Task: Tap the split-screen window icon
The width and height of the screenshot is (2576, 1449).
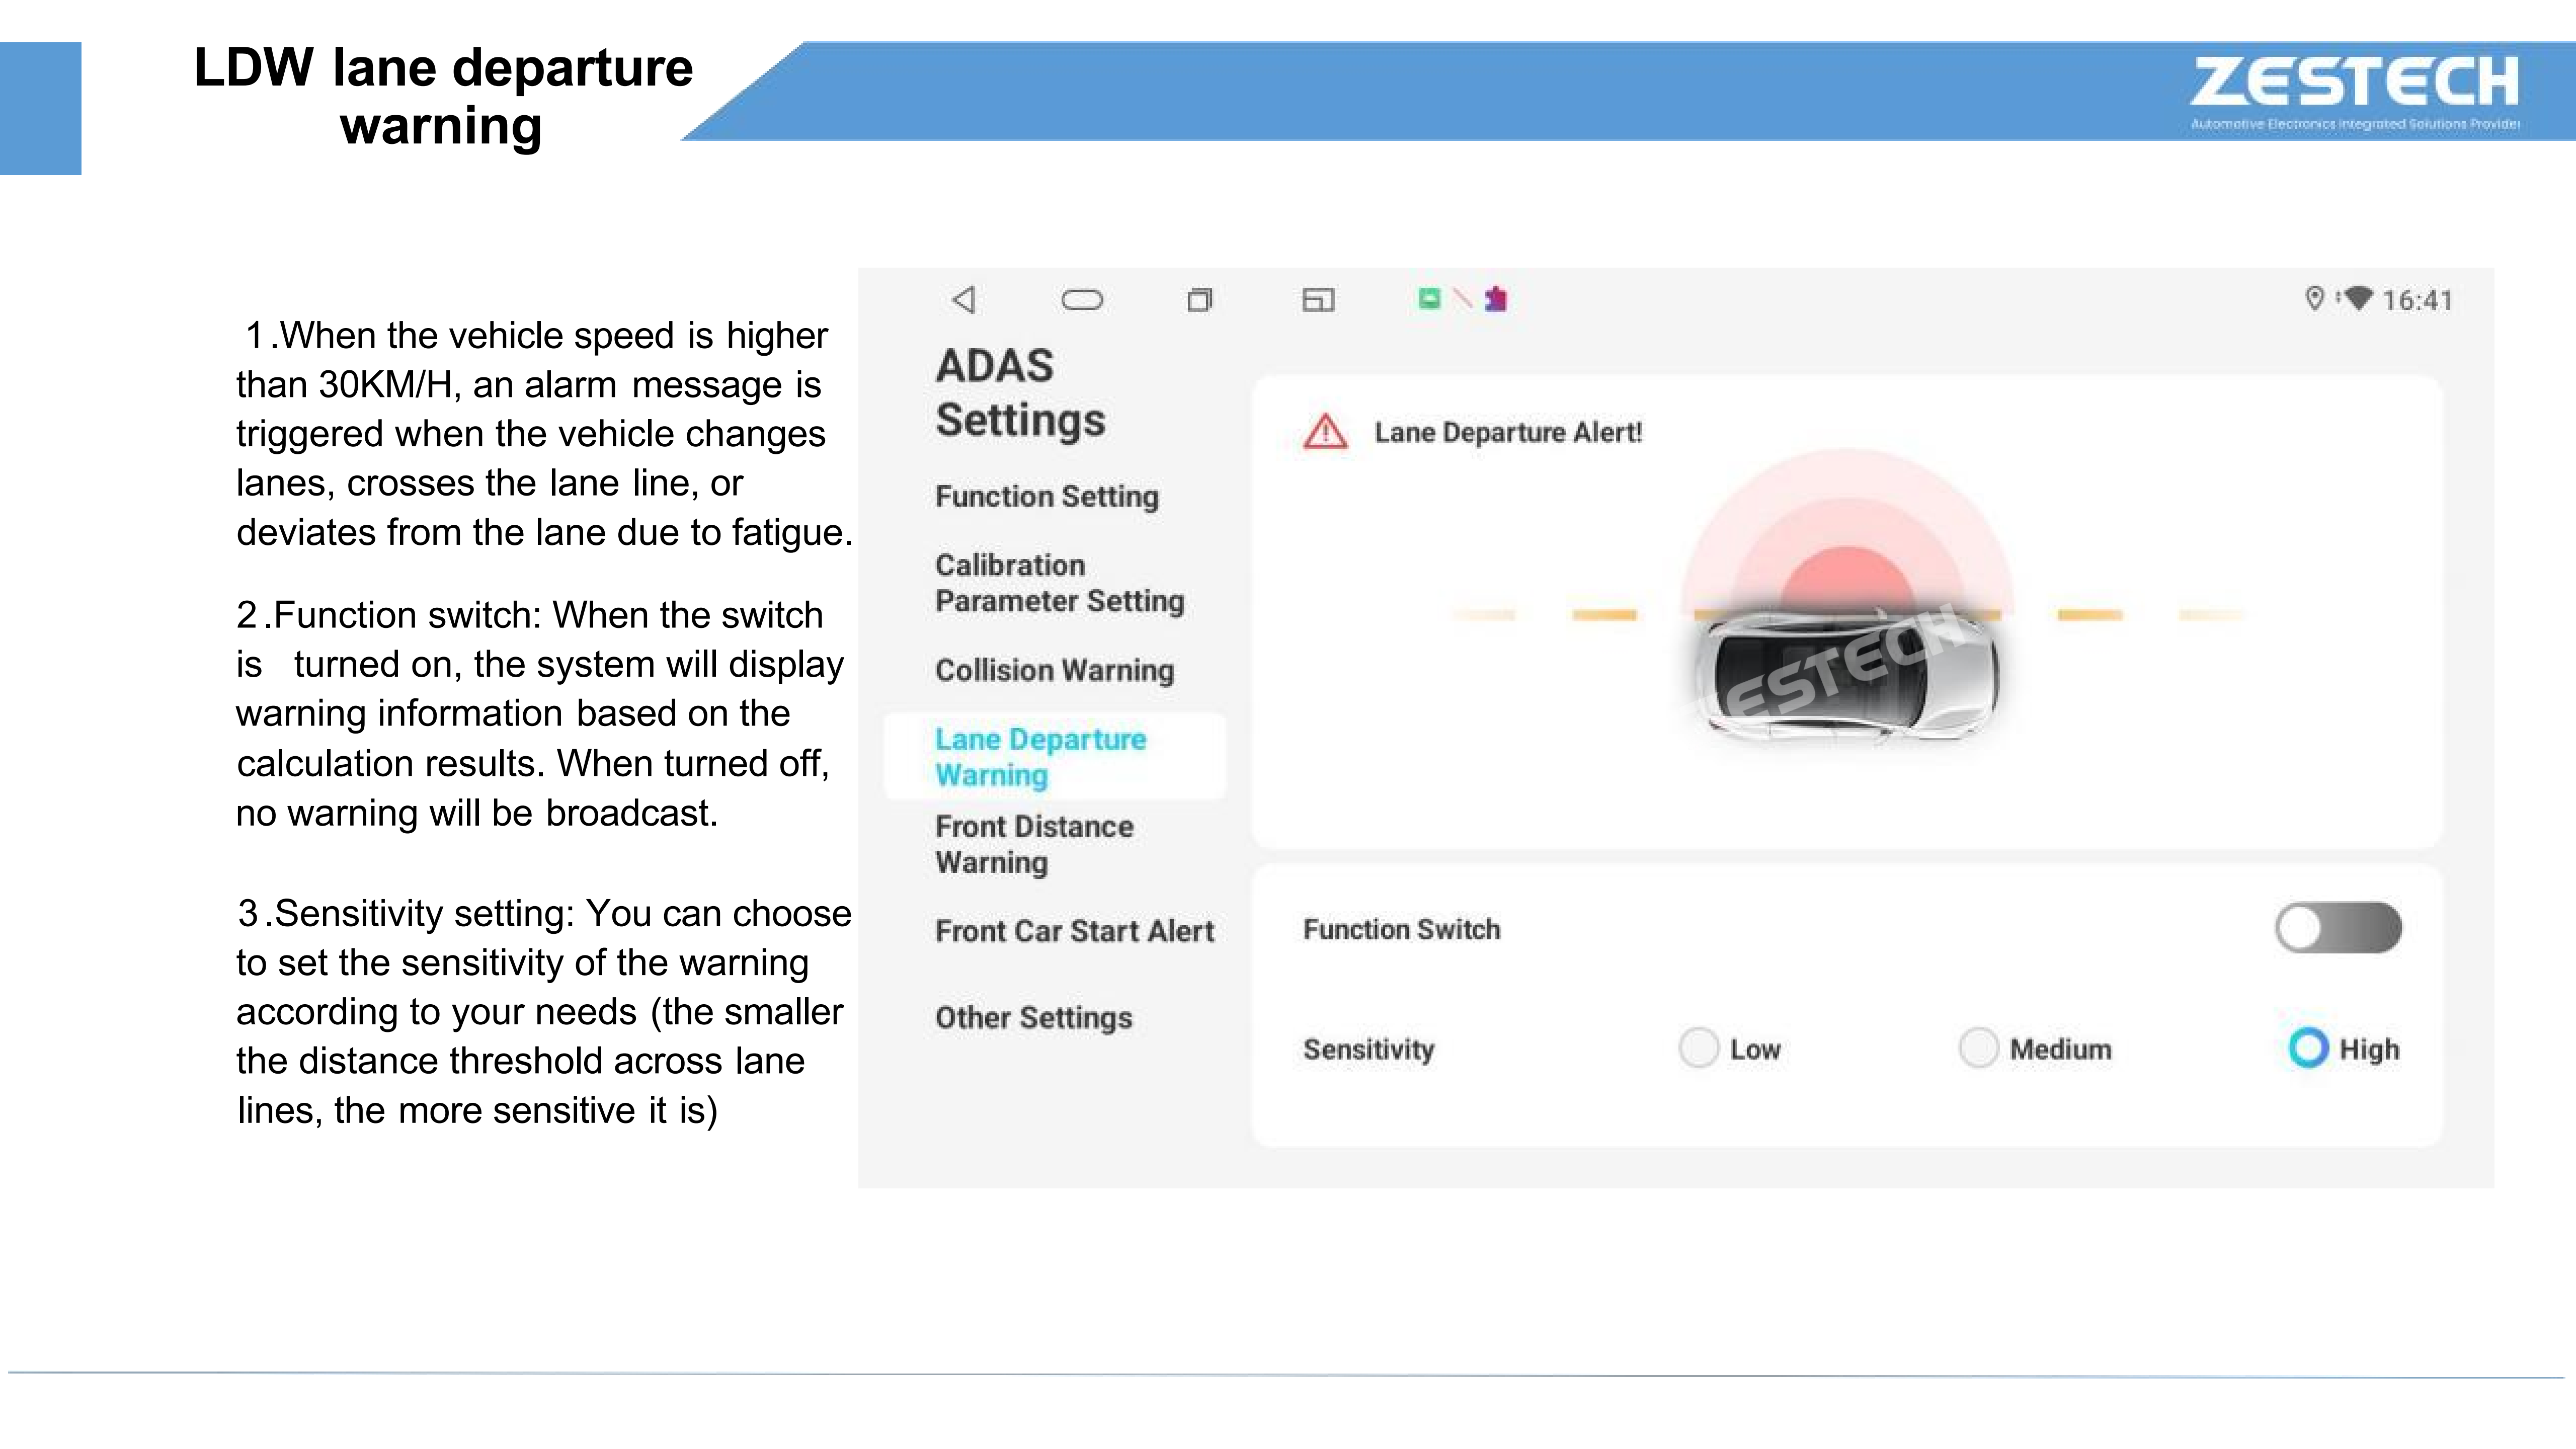Action: click(x=1317, y=299)
